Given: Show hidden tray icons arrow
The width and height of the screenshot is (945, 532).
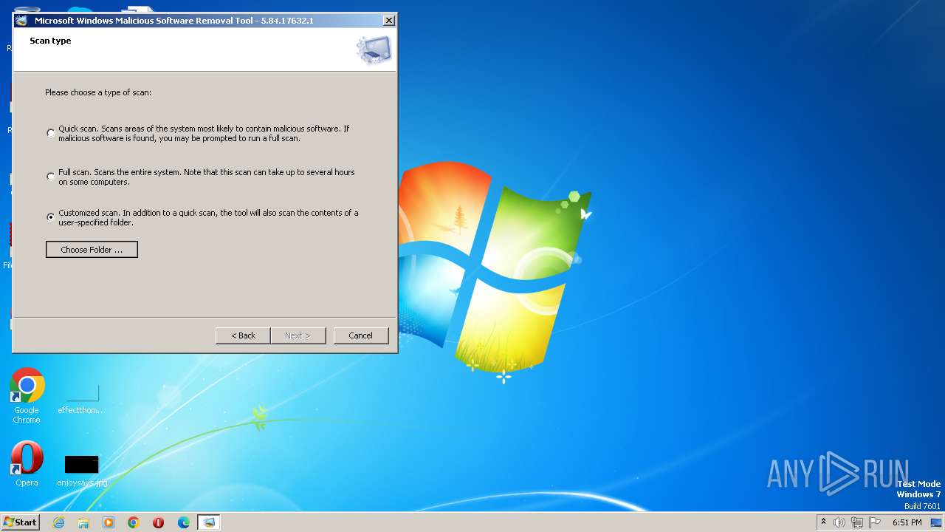Looking at the screenshot, I should tap(823, 522).
